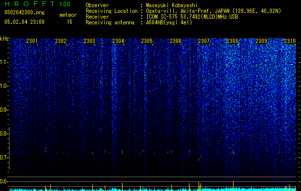Image resolution: width=301 pixels, height=191 pixels.
Task: Click the 'Receiver' field label
Action: point(97,17)
